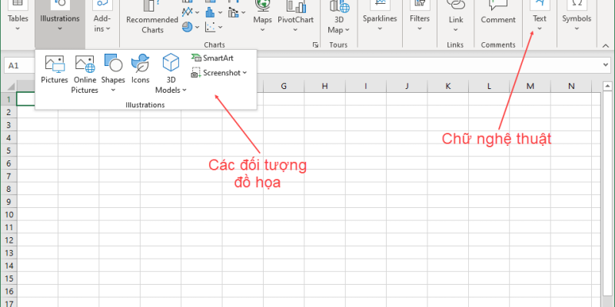This screenshot has width=615, height=307.
Task: Open the Charts dialog launcher arrow
Action: 315,45
